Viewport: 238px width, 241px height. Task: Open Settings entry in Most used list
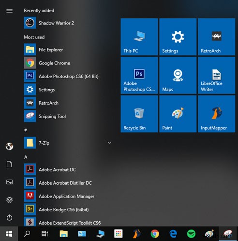point(68,90)
